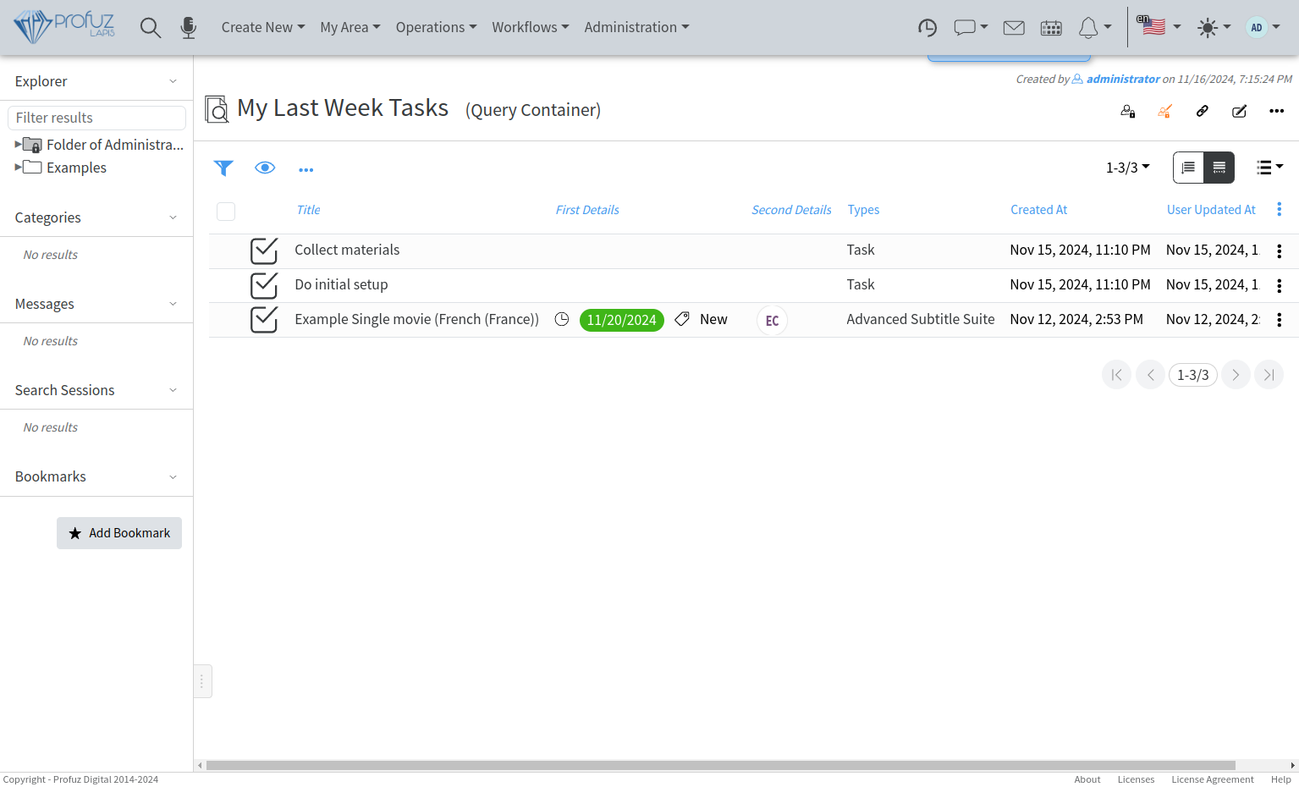Open the calendar icon in header
Image resolution: width=1299 pixels, height=787 pixels.
tap(1051, 28)
